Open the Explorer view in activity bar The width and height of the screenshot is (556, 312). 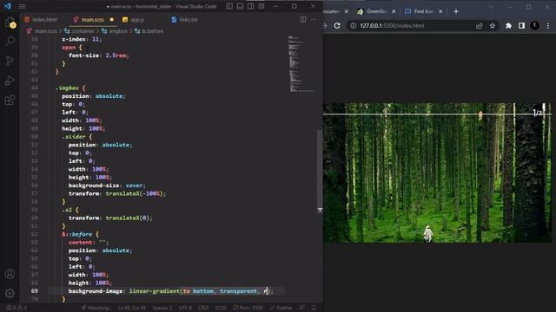pos(10,23)
